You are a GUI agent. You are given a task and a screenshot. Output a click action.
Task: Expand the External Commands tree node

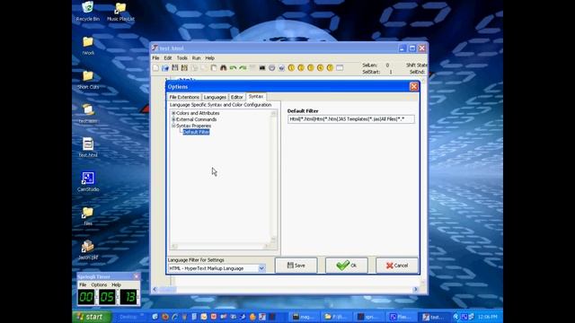point(173,119)
